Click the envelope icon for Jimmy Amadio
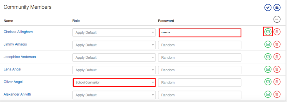Viewport: 287px width, 102px height. [268, 44]
